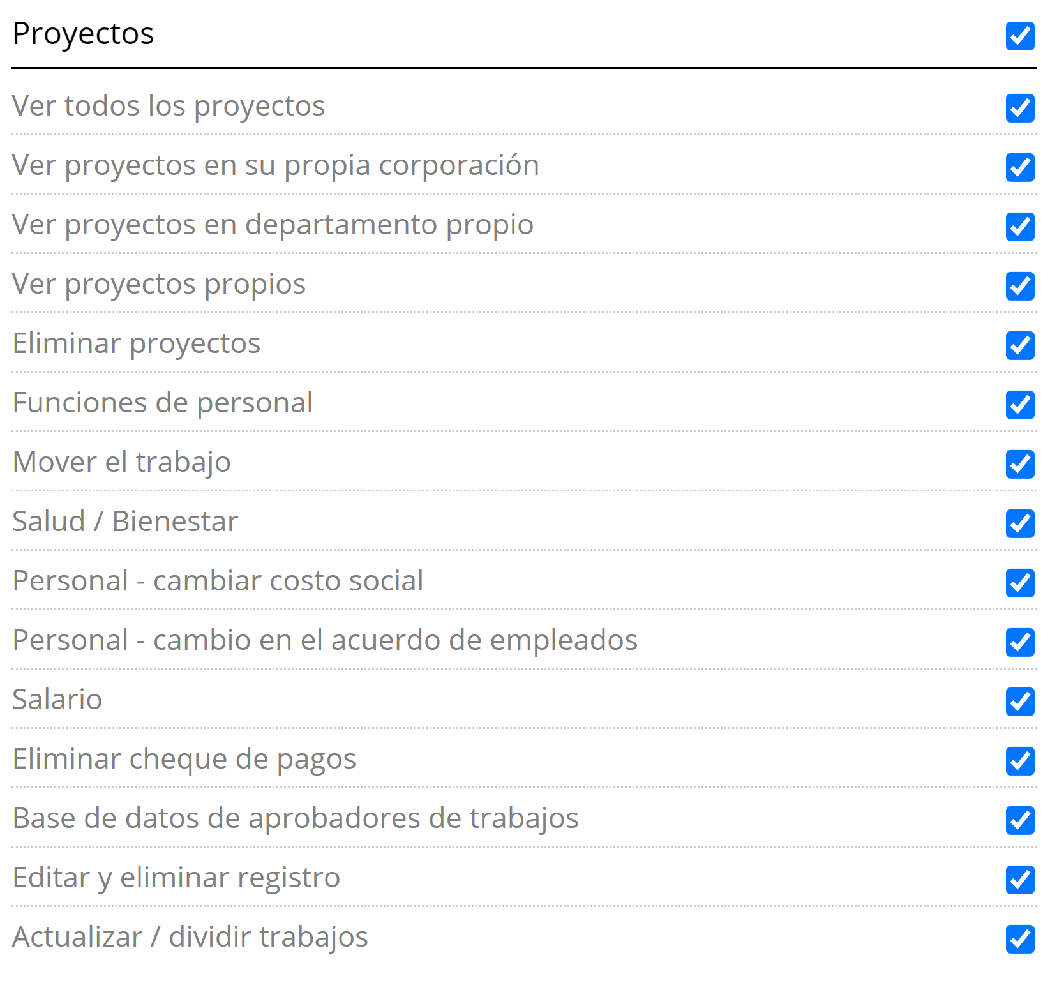The width and height of the screenshot is (1057, 983).
Task: Disable 'Ver proyectos en su propia corporación'
Action: point(1019,167)
